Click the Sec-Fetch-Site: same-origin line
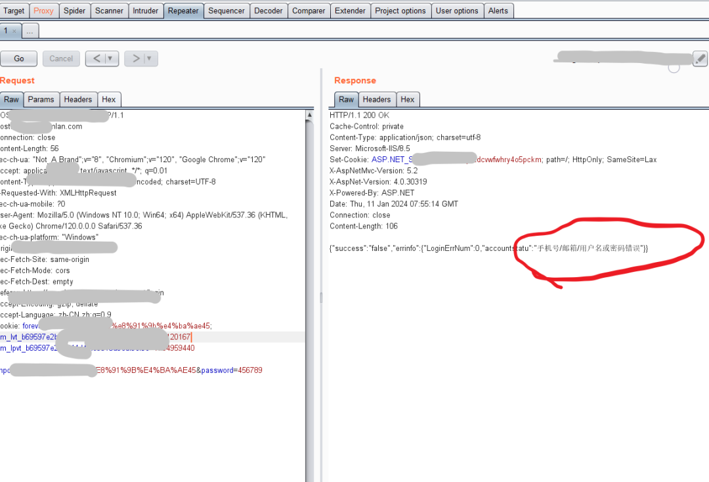Image resolution: width=709 pixels, height=482 pixels. (45, 259)
